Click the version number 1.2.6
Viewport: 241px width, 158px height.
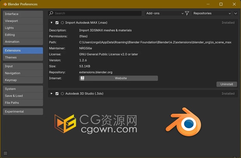pos(83,60)
